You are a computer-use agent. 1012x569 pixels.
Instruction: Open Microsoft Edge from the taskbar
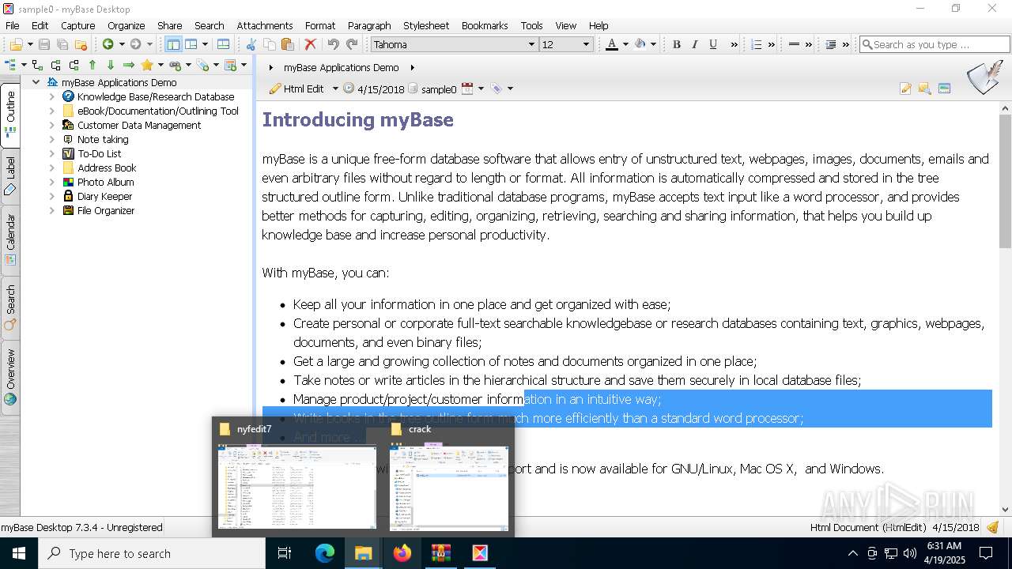point(325,553)
